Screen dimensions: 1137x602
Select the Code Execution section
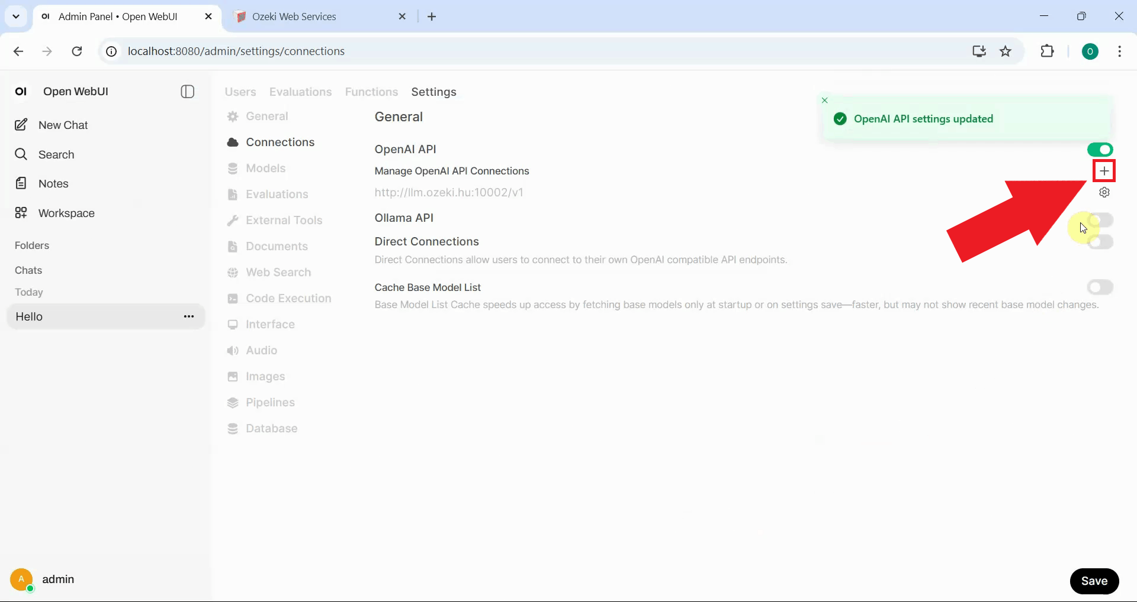click(288, 298)
